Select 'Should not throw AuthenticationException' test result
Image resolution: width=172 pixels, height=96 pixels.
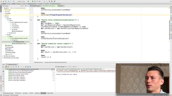(x=21, y=71)
